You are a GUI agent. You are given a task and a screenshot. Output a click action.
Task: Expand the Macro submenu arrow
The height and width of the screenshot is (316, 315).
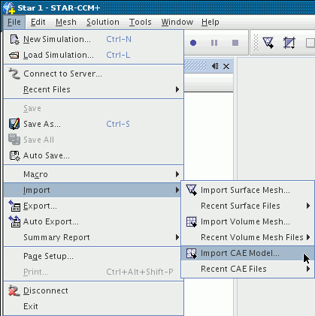point(177,174)
